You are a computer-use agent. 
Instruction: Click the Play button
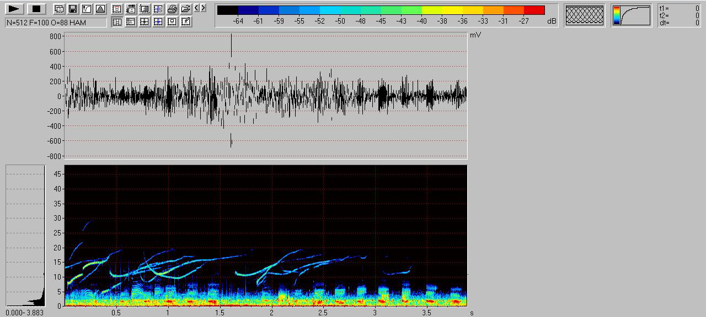pos(14,9)
